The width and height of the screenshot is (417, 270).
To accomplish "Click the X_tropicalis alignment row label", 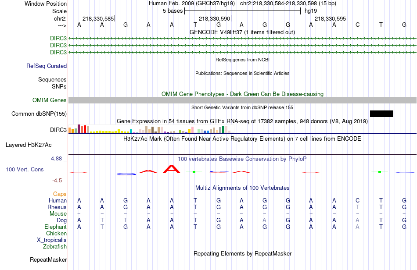I will point(52,240).
